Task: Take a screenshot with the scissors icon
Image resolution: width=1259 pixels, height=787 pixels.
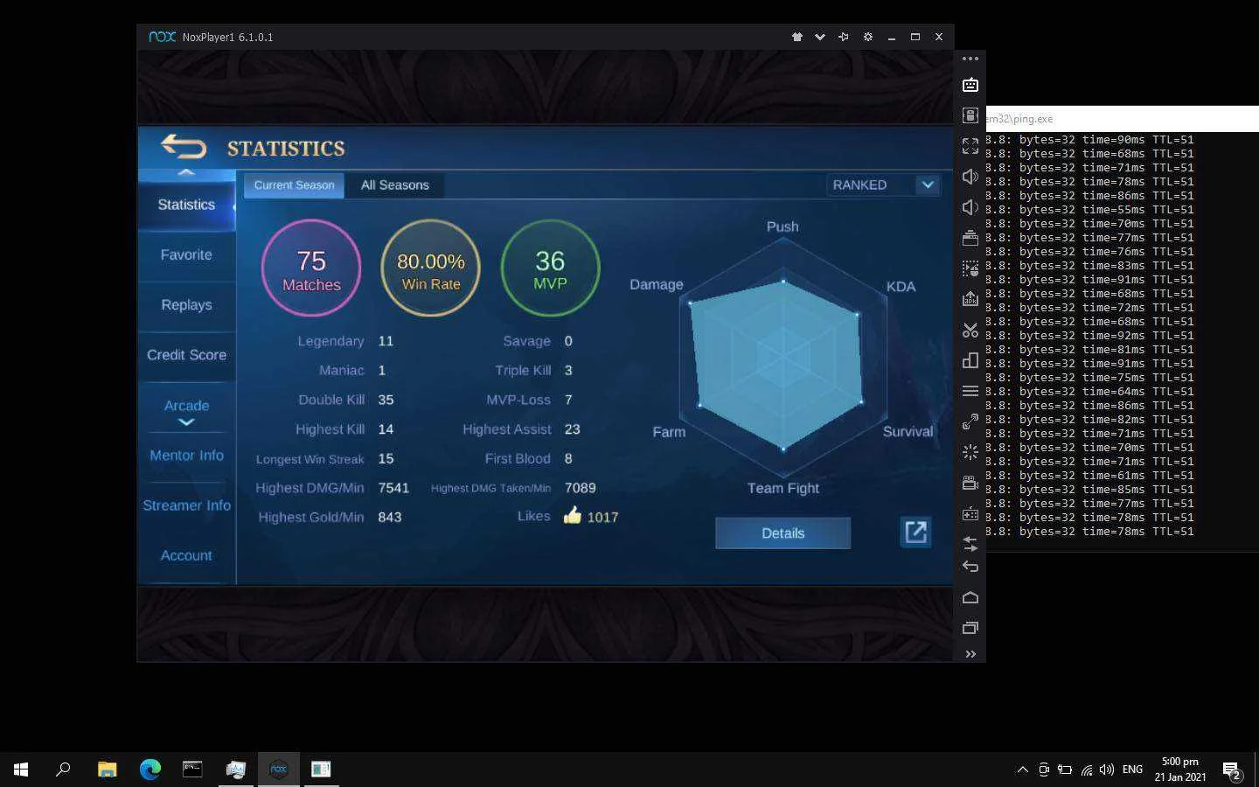Action: [970, 330]
